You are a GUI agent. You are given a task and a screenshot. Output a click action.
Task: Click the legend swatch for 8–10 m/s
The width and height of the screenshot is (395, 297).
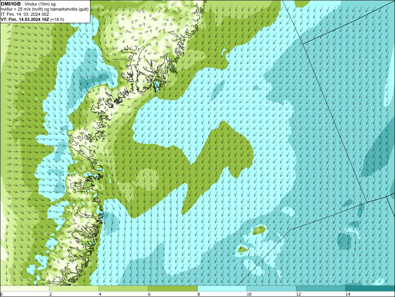222,288
